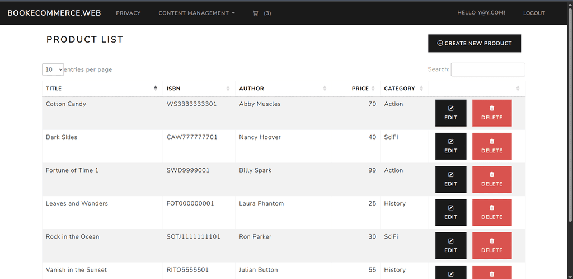Image resolution: width=573 pixels, height=279 pixels.
Task: Expand the Content Management menu
Action: tap(196, 13)
